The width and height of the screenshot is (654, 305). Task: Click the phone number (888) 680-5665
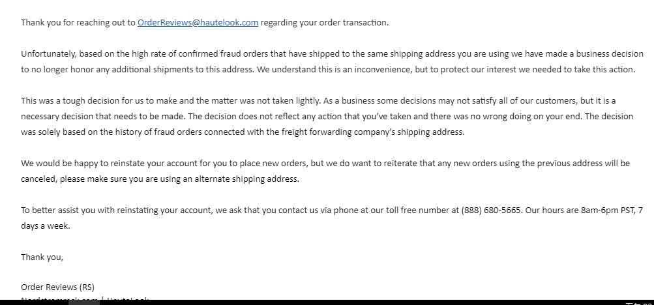coord(491,210)
